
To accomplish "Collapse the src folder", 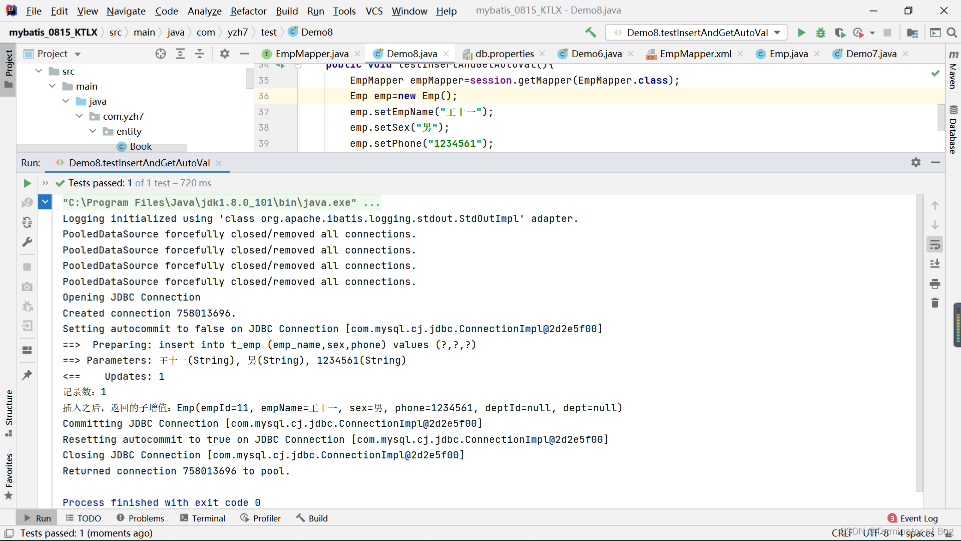I will tap(39, 71).
